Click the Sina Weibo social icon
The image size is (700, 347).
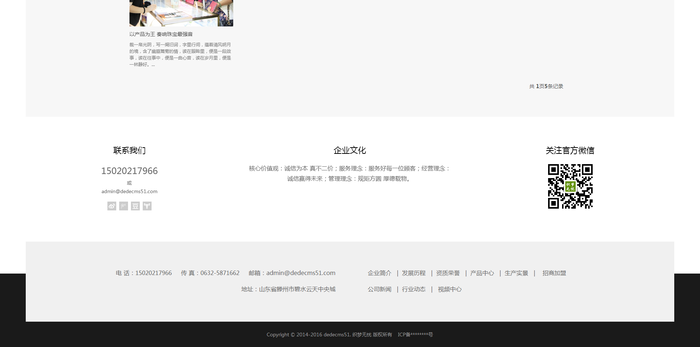[x=112, y=206]
